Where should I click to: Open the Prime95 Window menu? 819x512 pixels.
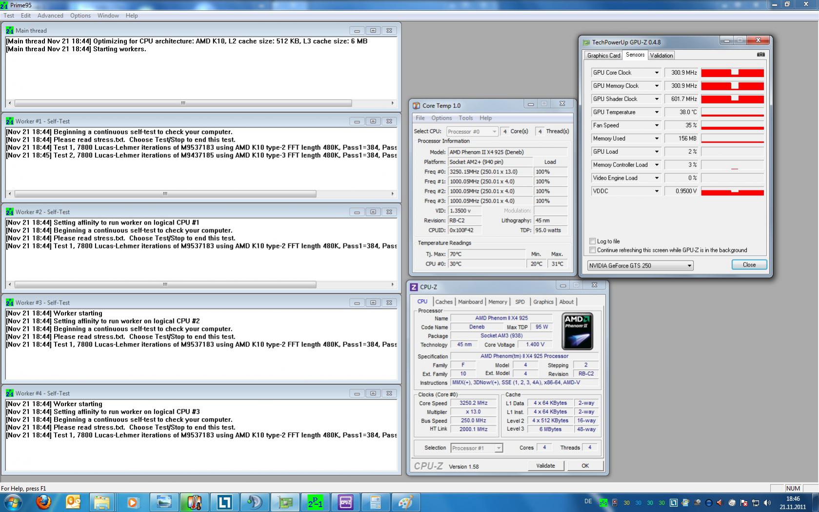point(108,16)
